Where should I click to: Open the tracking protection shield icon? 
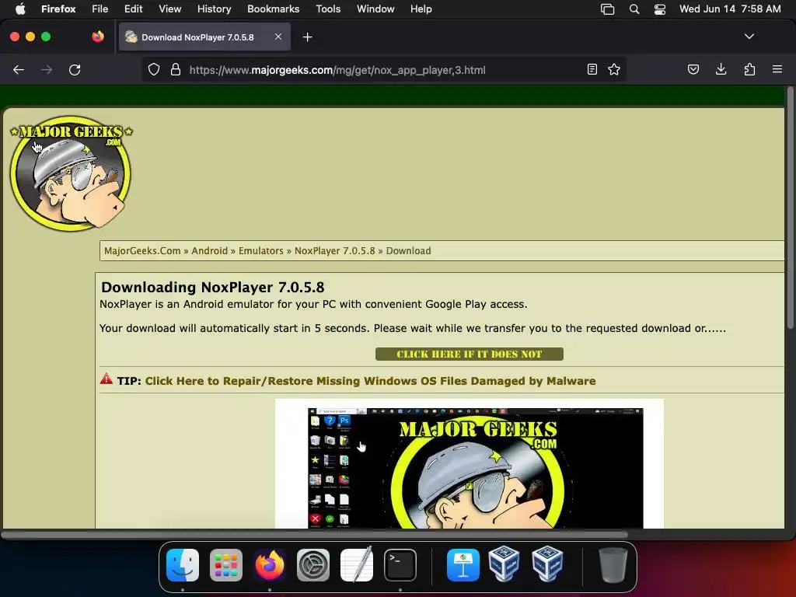[154, 69]
